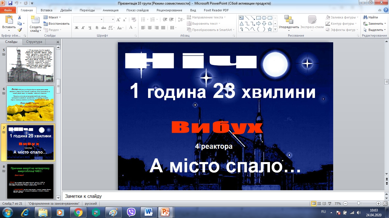Switch to the Transitions (Переходы) tab
The height and width of the screenshot is (218, 389).
click(x=87, y=10)
